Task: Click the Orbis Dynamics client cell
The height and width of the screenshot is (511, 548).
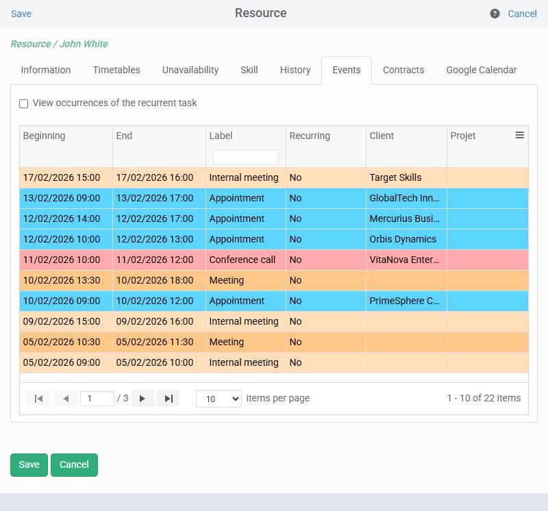Action: [x=406, y=240]
